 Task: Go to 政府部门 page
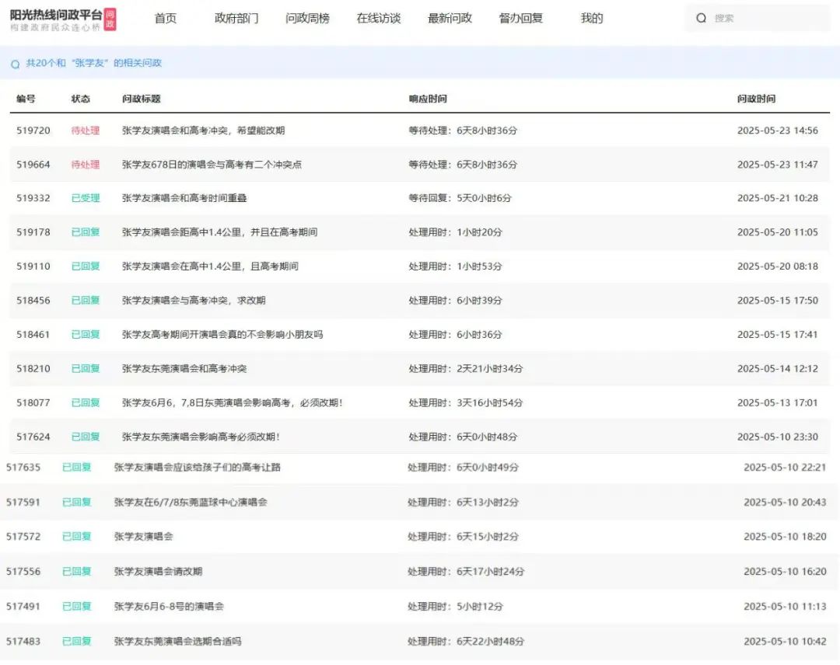(x=236, y=18)
